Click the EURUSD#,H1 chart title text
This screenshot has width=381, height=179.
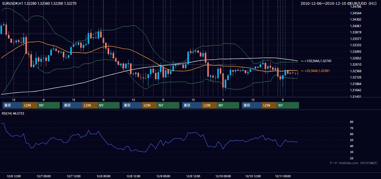point(39,4)
